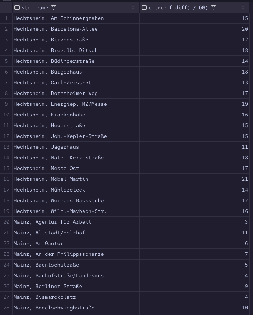Click the (min(hbf_diff) / 60) header text
Viewport: 253px width, 315px height.
click(178, 7)
